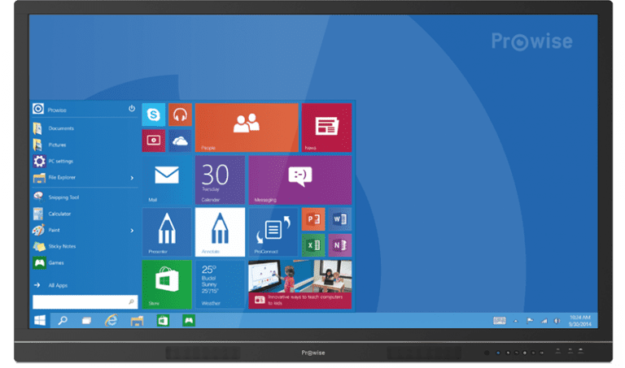Launch the ProConnect tile
Image resolution: width=625 pixels, height=368 pixels.
pyautogui.click(x=273, y=232)
